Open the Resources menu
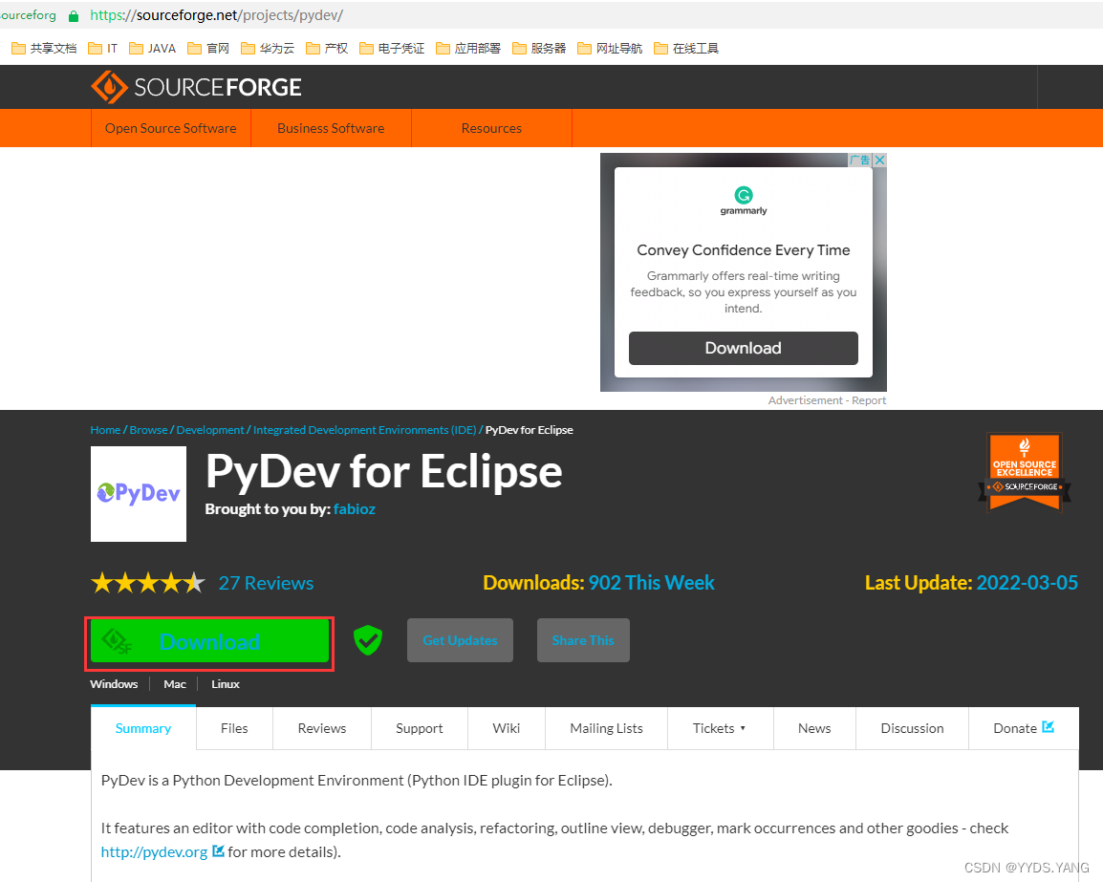Viewport: 1103px width, 882px height. point(491,128)
